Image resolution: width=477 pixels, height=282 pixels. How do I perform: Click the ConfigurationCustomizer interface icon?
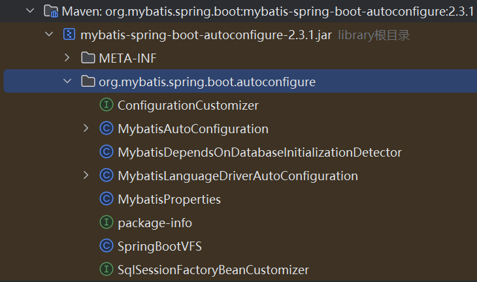(x=107, y=105)
